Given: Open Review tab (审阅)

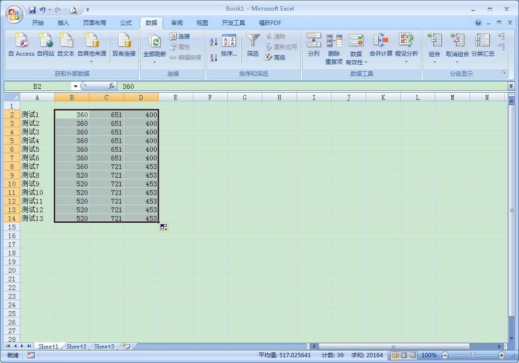Looking at the screenshot, I should tap(177, 23).
